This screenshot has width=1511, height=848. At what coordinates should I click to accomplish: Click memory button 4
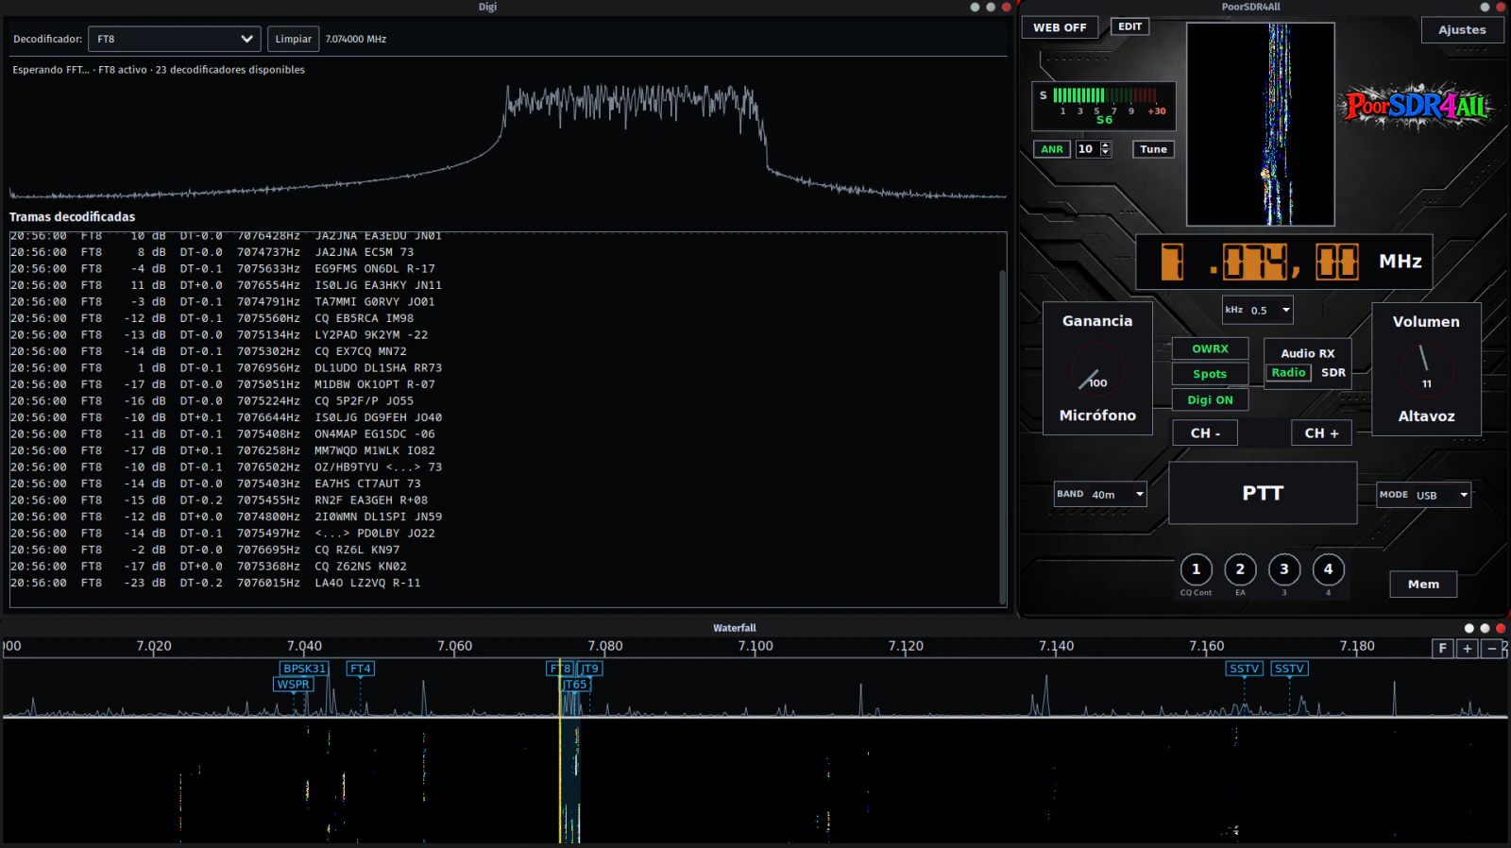(x=1328, y=569)
